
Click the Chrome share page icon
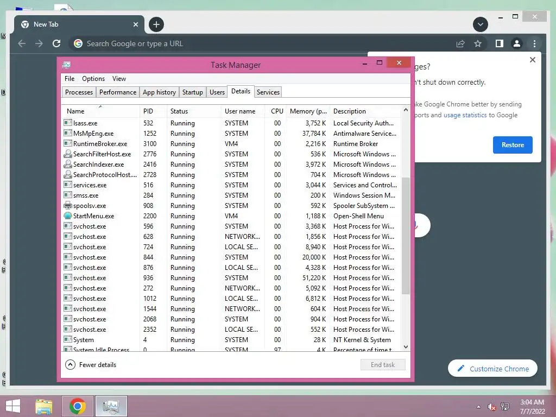[460, 43]
